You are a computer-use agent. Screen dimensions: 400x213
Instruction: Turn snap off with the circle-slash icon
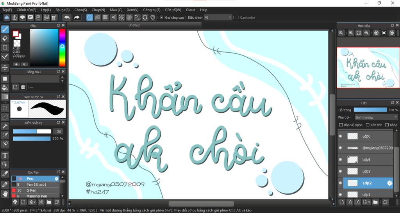(89, 17)
